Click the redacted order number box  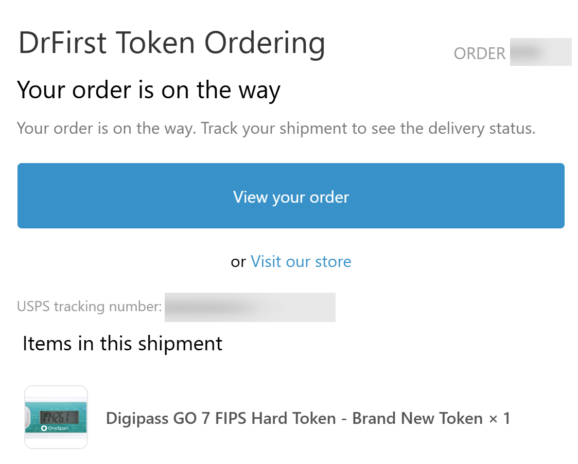[x=540, y=52]
